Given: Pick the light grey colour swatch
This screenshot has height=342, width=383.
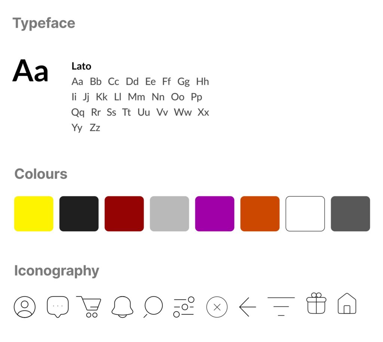Looking at the screenshot, I should [169, 214].
